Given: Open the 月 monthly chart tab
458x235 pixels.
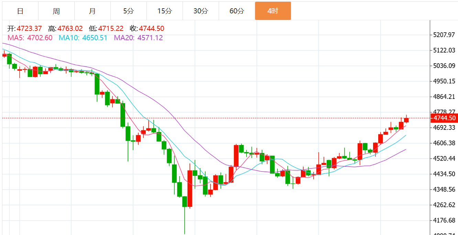Looking at the screenshot, I should (x=92, y=11).
